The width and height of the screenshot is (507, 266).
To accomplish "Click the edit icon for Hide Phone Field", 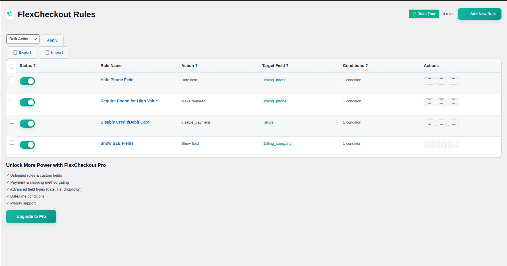I will [429, 81].
